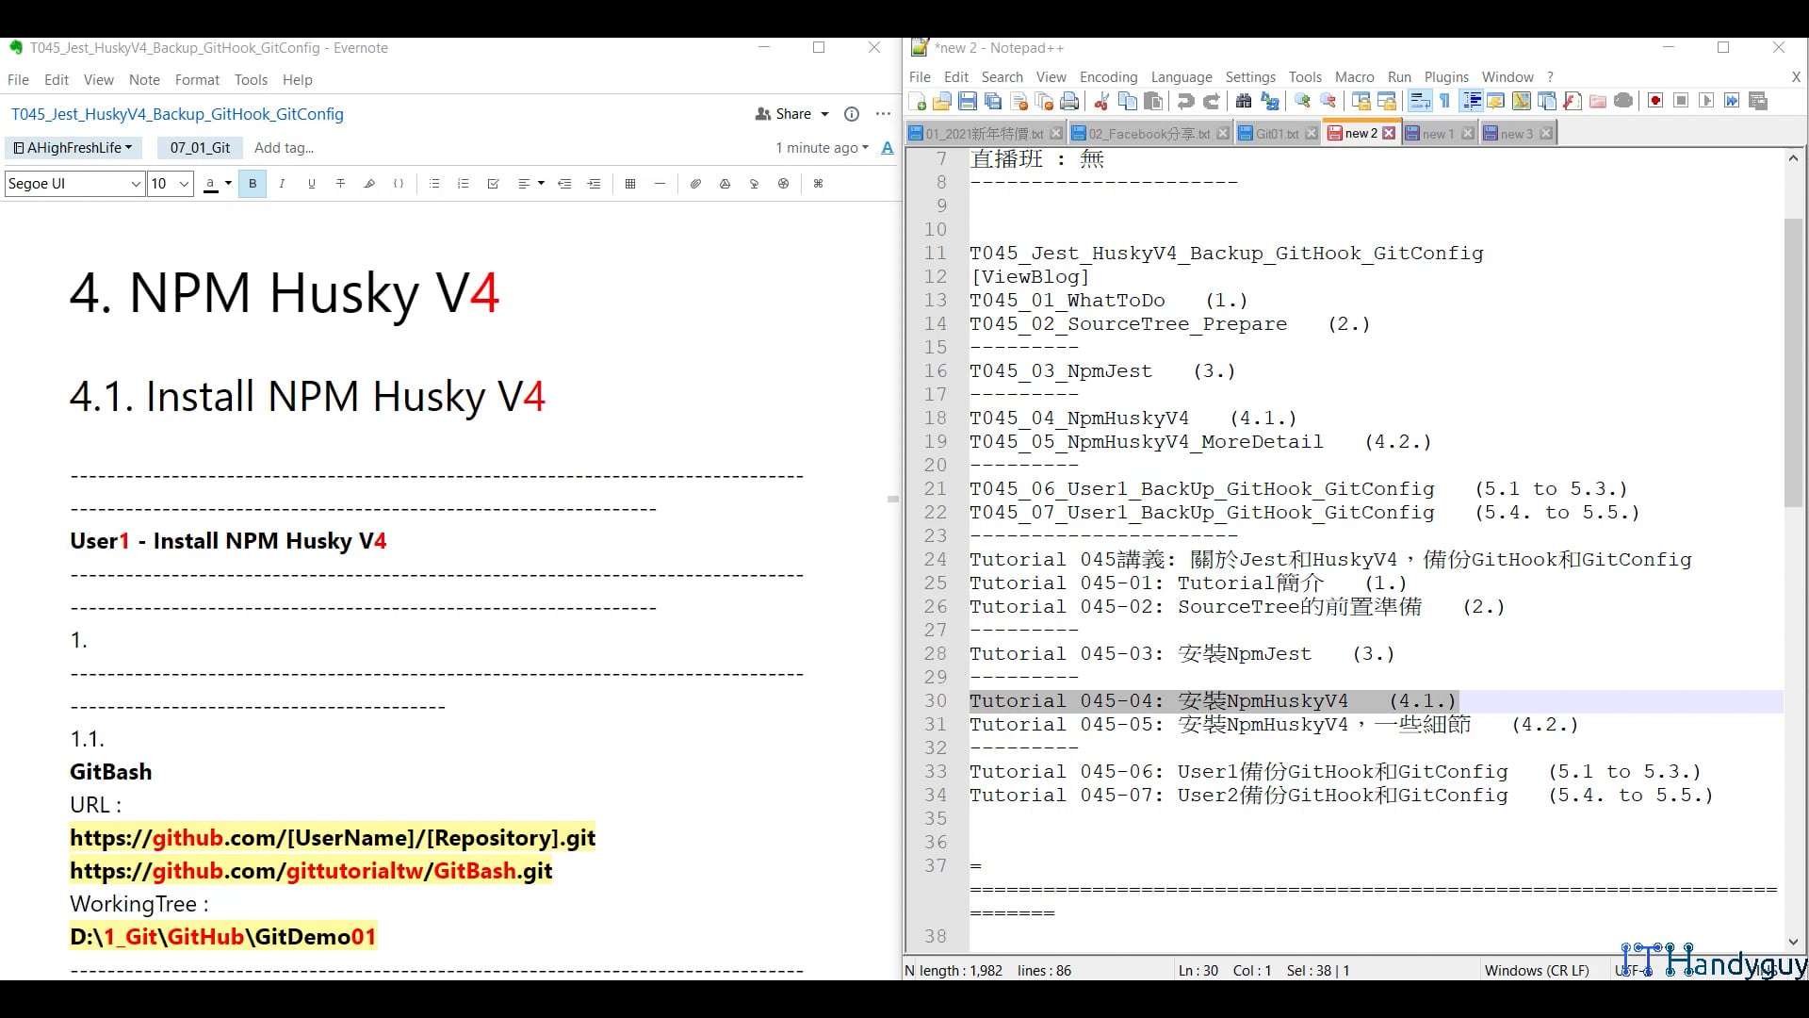Image resolution: width=1809 pixels, height=1018 pixels.
Task: Click the Save All toolbar icon
Action: [993, 101]
